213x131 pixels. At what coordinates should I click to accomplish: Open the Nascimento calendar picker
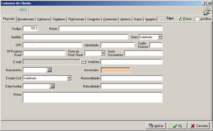(49, 70)
